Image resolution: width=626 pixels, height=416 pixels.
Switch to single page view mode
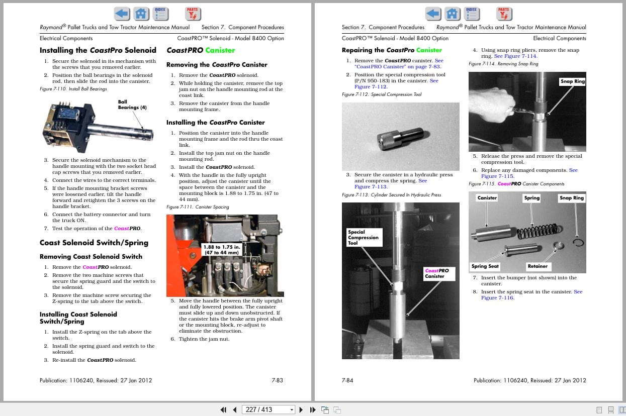tap(599, 410)
